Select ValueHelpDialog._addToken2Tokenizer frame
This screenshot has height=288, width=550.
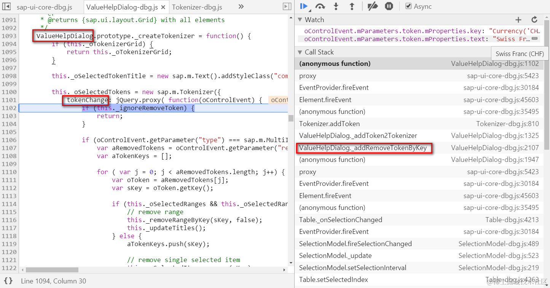pyautogui.click(x=419, y=136)
